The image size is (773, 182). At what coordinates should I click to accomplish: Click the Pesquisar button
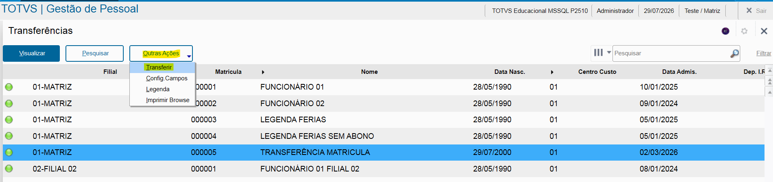[x=95, y=53]
